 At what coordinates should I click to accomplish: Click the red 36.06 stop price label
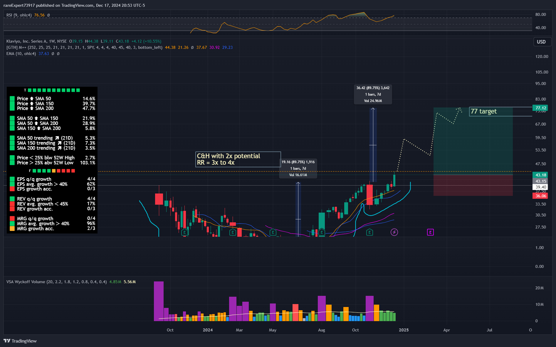(541, 196)
